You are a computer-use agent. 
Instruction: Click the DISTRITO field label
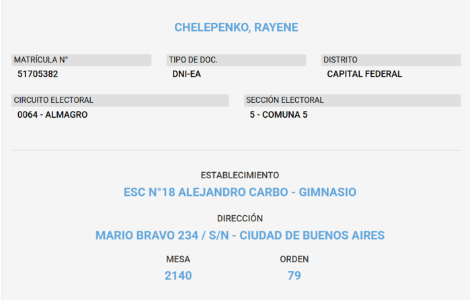click(x=340, y=60)
